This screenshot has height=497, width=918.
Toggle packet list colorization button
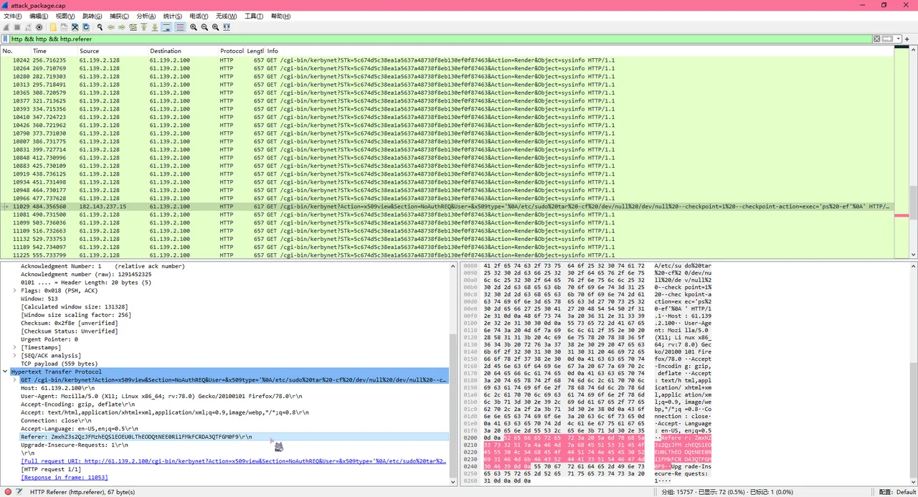coord(180,27)
